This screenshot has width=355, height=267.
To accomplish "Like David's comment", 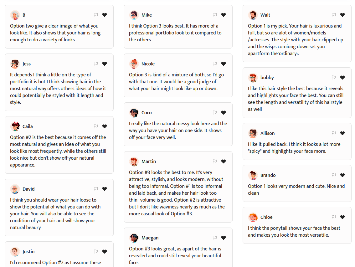I will pyautogui.click(x=105, y=189).
